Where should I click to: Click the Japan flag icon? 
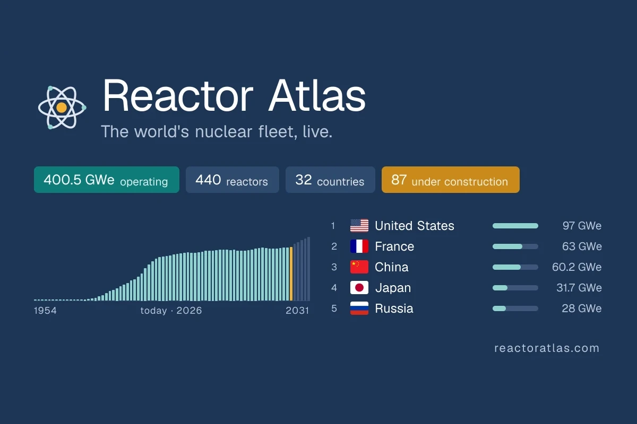coord(359,288)
